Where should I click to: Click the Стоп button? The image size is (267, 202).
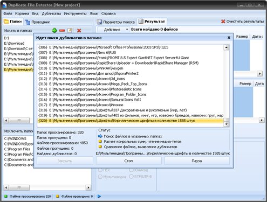128,161
